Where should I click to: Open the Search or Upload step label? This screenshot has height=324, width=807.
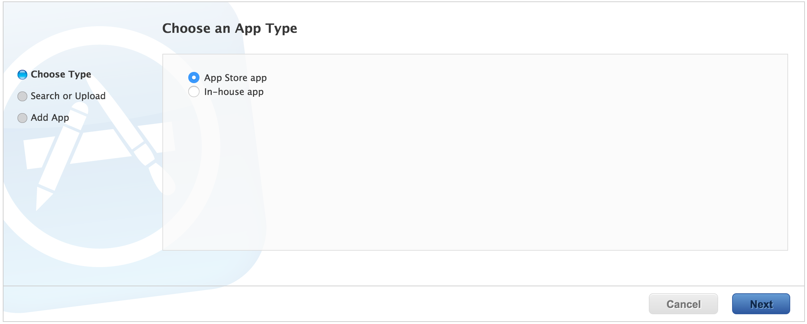pyautogui.click(x=68, y=96)
